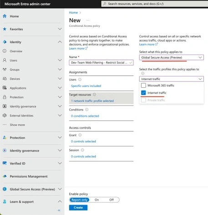Set Enable policy toggle to On

96,200
